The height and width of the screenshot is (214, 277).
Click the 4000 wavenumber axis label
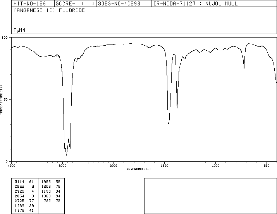tap(12, 166)
